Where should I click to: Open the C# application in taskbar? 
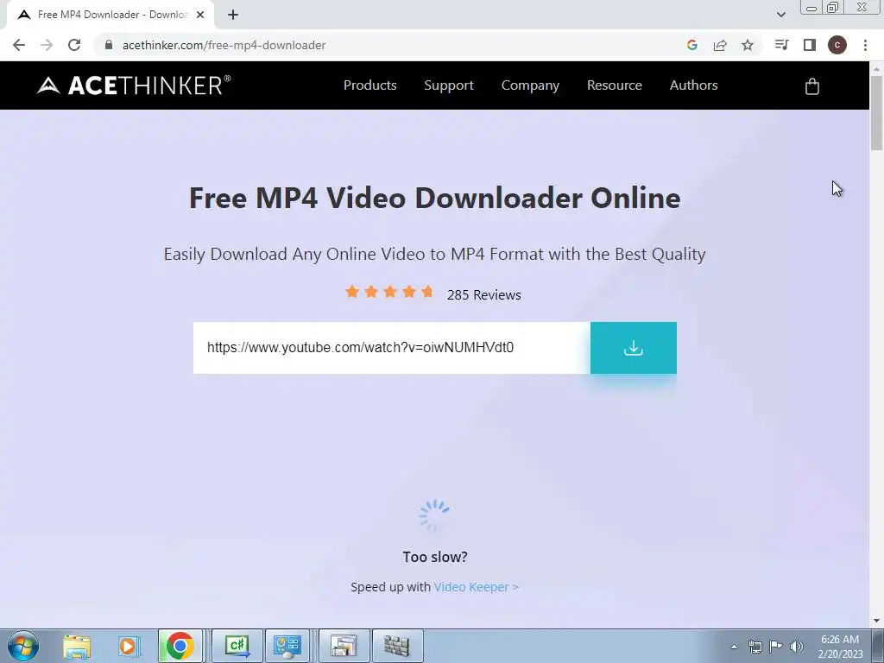(x=237, y=646)
